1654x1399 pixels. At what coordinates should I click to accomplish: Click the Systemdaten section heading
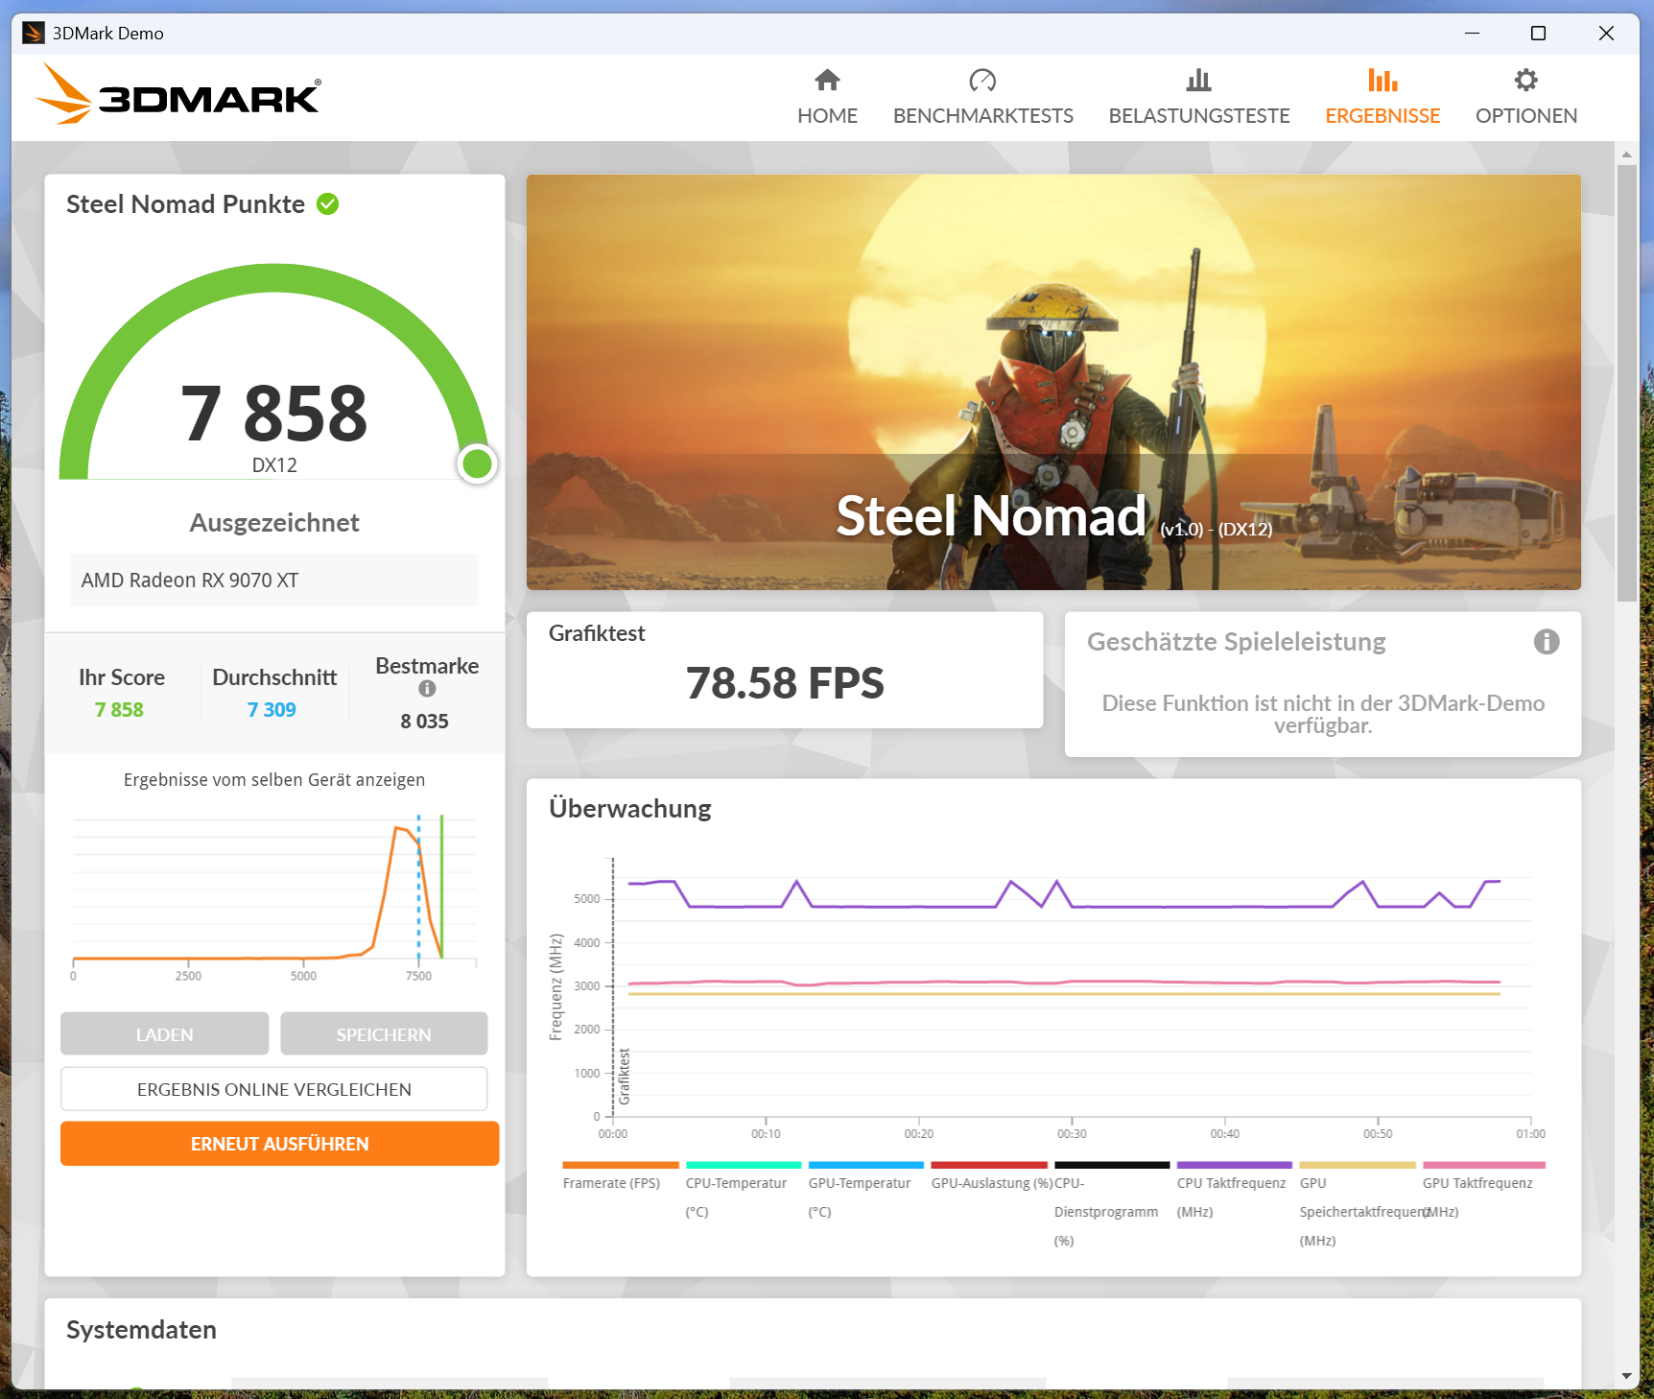tap(141, 1329)
